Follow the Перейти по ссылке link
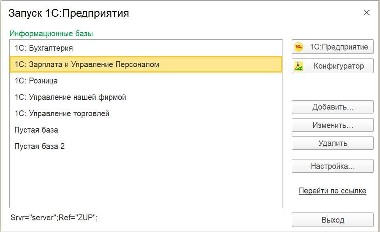This screenshot has height=232, width=380. pos(332,191)
